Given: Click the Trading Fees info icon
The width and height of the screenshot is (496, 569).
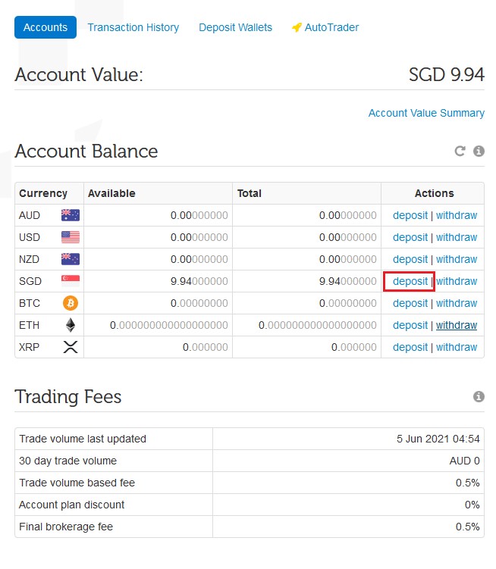Looking at the screenshot, I should (x=479, y=396).
